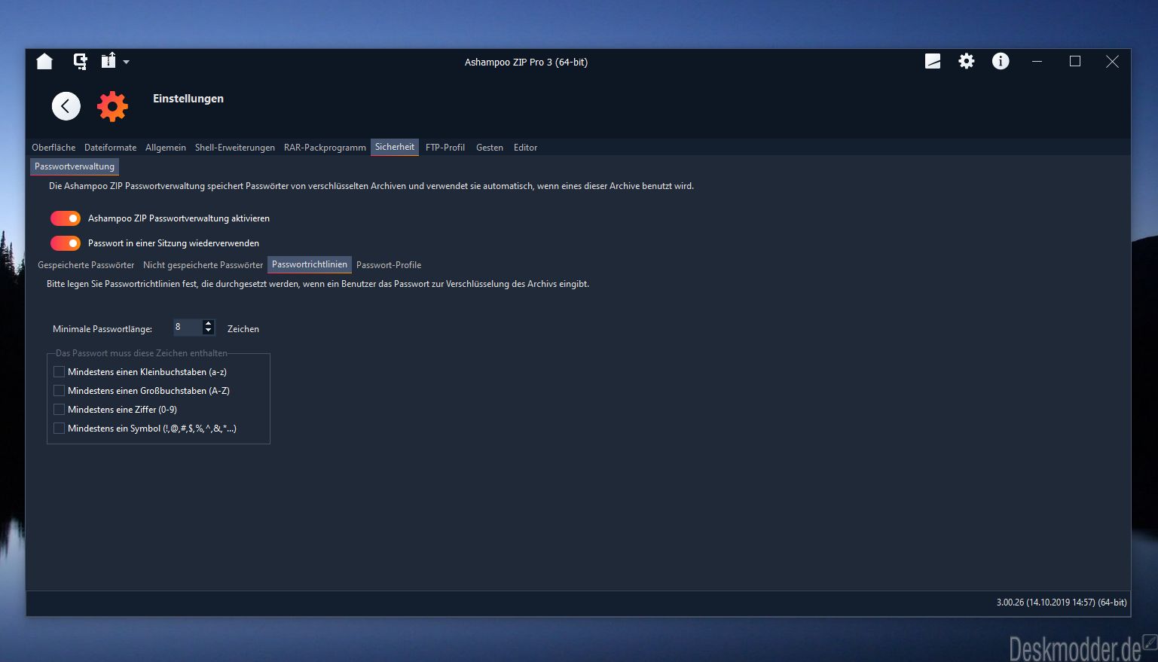
Task: Click the version text 3.00.26 in status bar
Action: [x=1062, y=603]
